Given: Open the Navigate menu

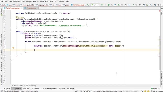Looking at the screenshot, I should coord(16,2).
